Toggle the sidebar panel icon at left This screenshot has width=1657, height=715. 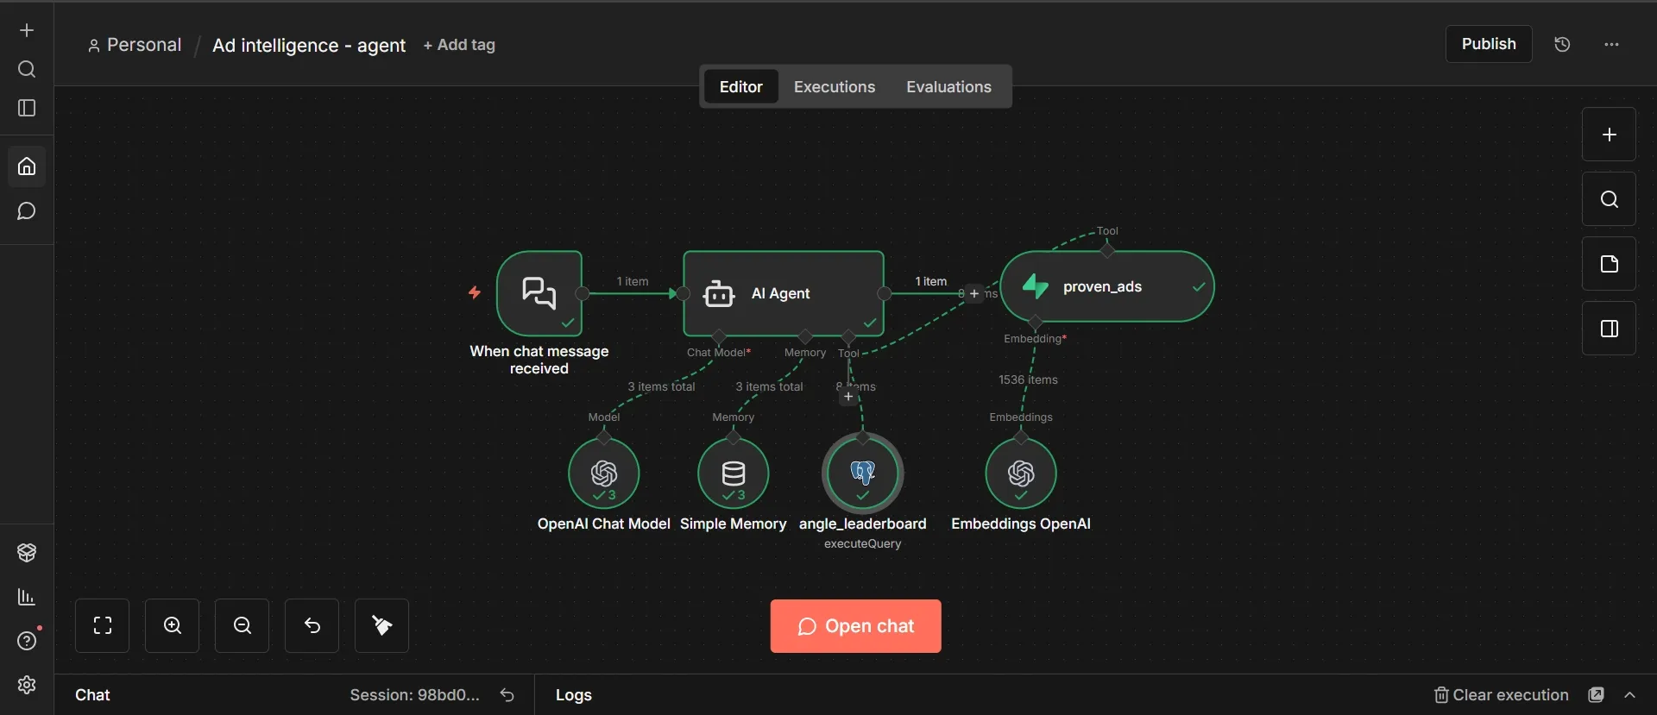[27, 108]
